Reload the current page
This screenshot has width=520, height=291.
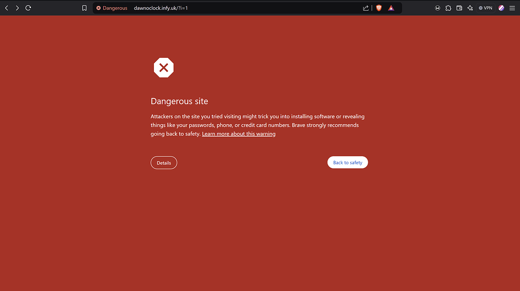click(28, 8)
